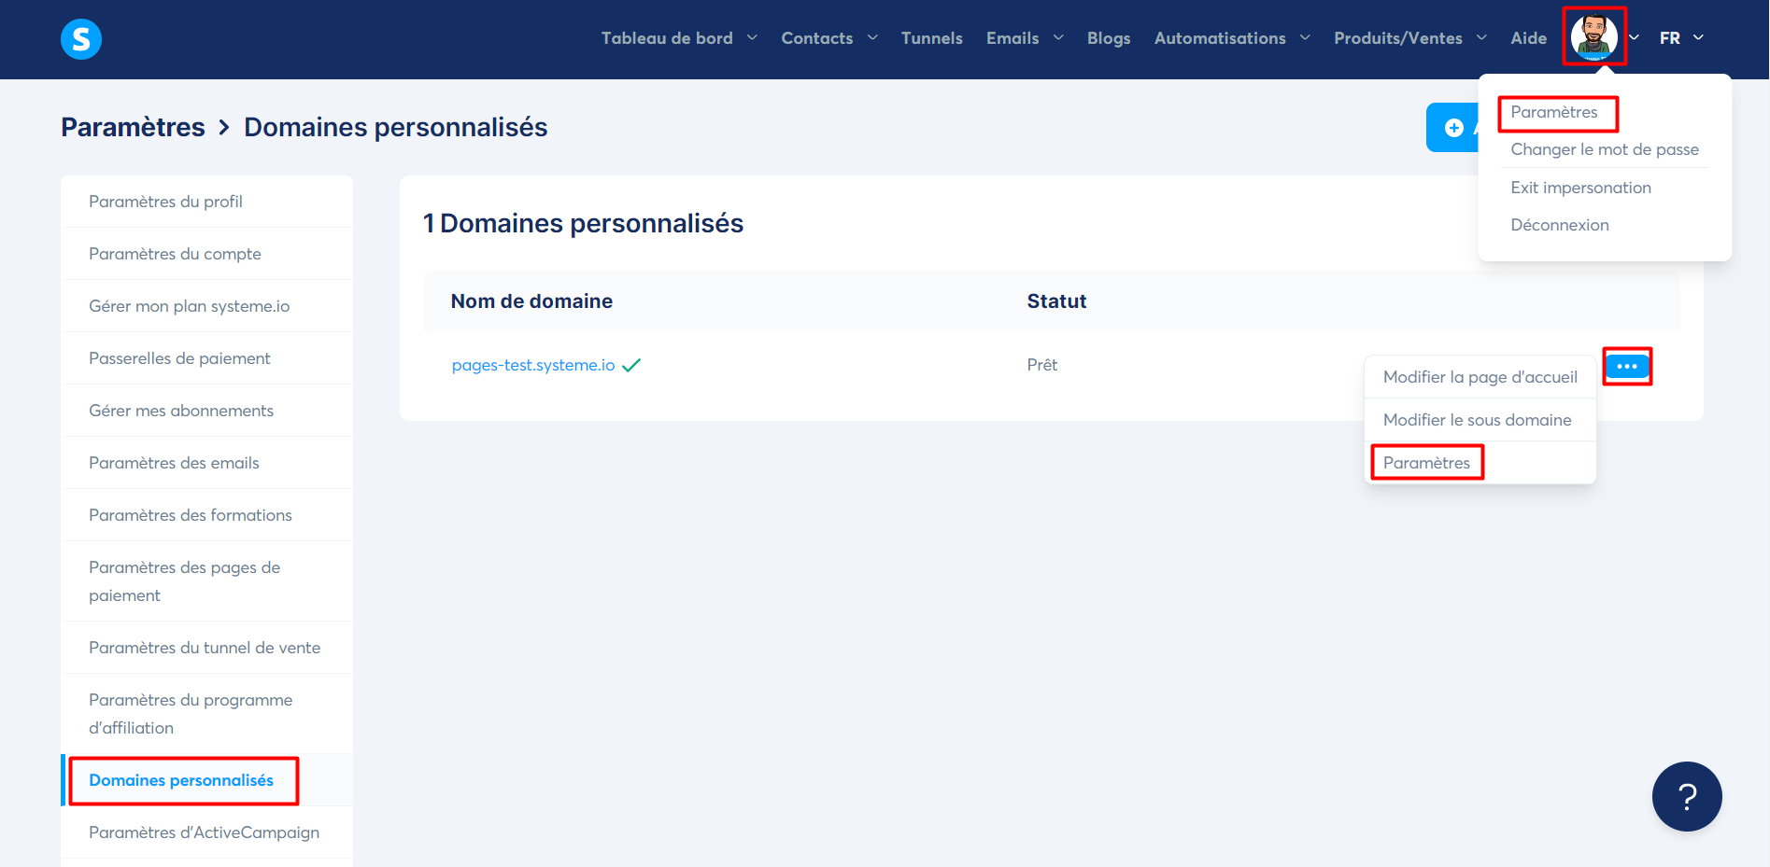Choose Changer le mot de passe
The height and width of the screenshot is (867, 1770).
(x=1605, y=149)
